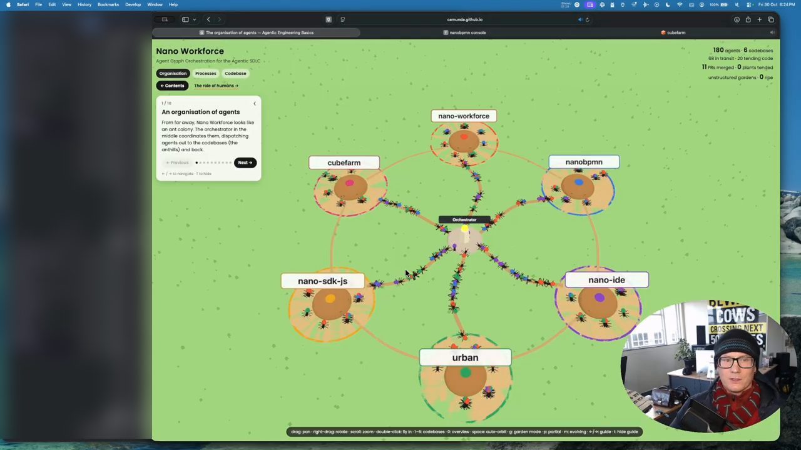801x450 pixels.
Task: Toggle the Safari sidebar
Action: pos(185,19)
